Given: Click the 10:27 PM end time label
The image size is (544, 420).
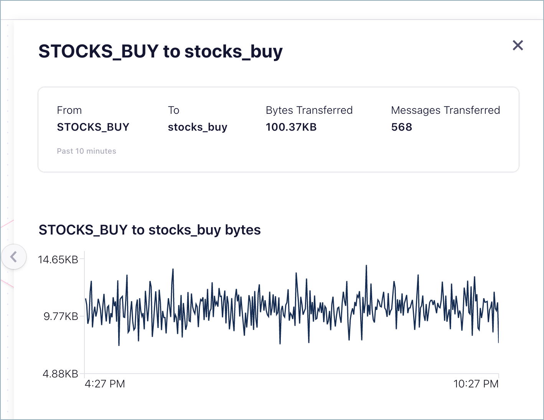Looking at the screenshot, I should [x=476, y=384].
